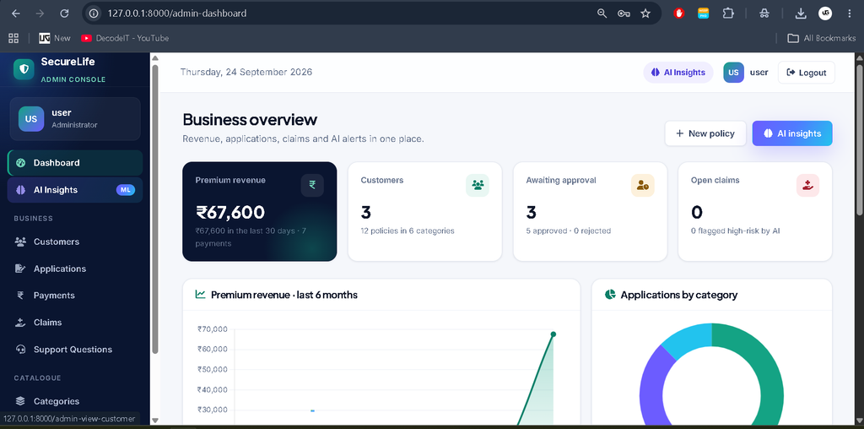Reload the page with the refresh icon
This screenshot has width=864, height=429.
pyautogui.click(x=64, y=14)
